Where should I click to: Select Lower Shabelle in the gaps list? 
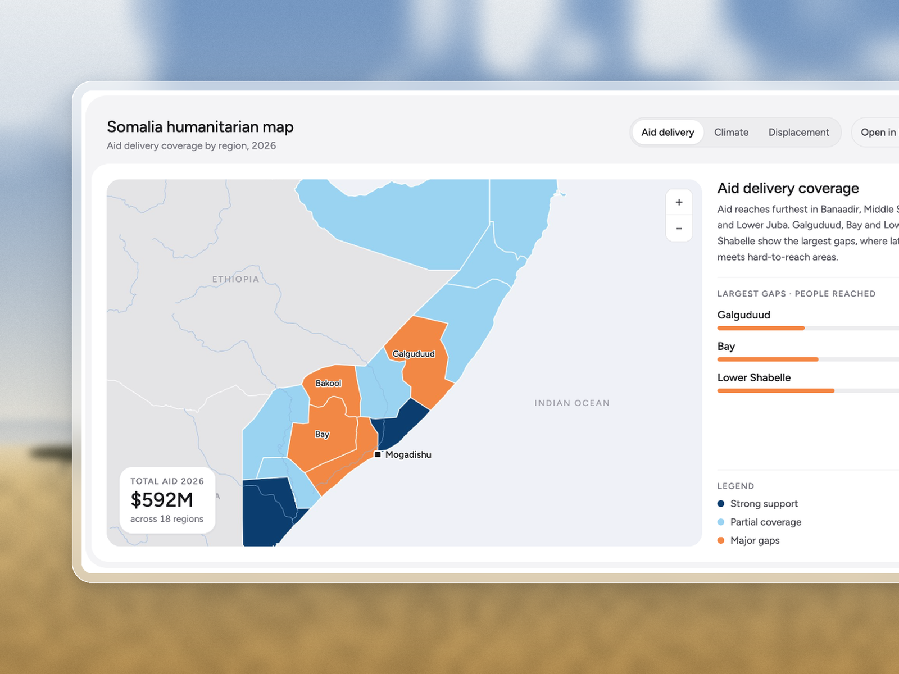coord(753,378)
